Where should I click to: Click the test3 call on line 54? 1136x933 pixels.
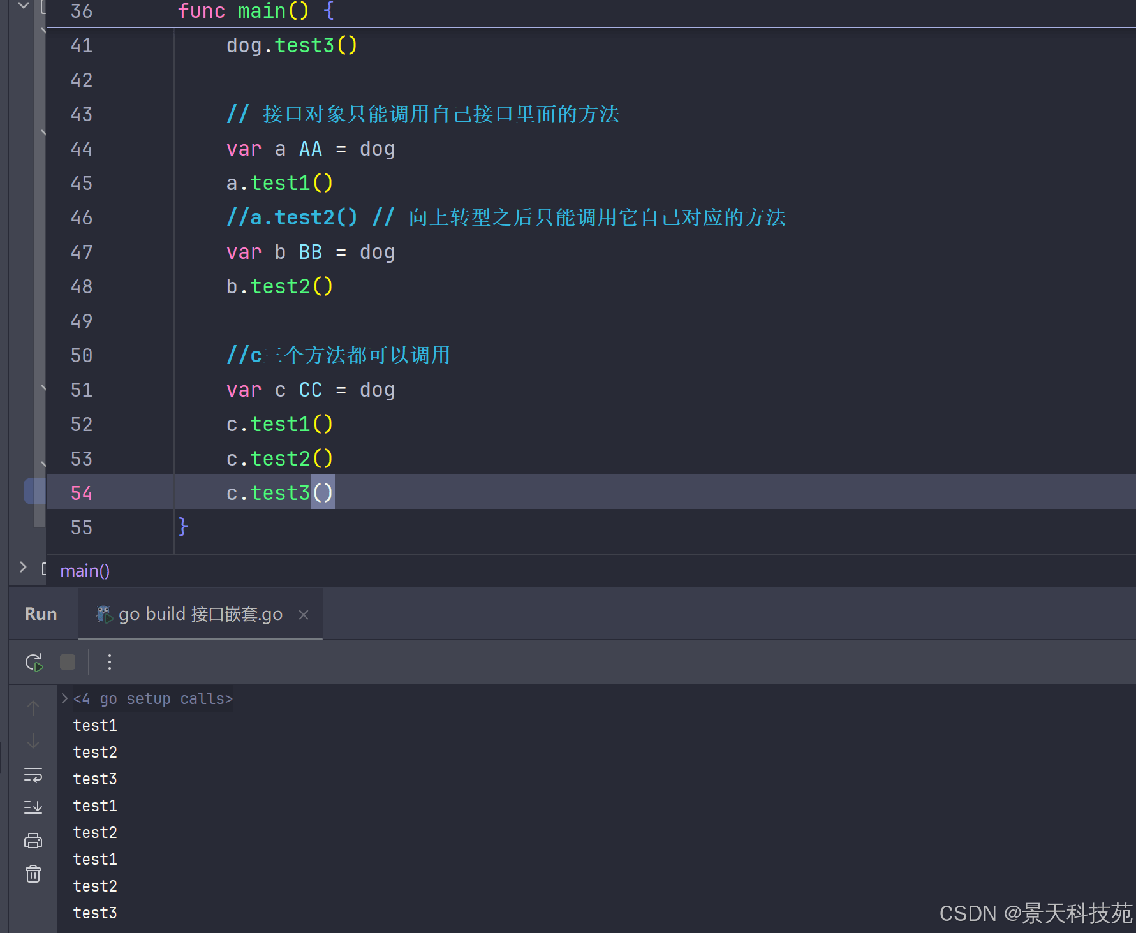(x=279, y=493)
